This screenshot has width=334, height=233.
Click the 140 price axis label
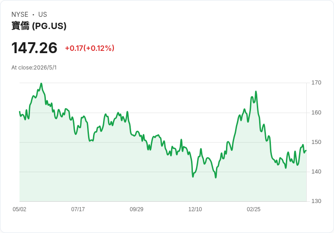pyautogui.click(x=316, y=172)
